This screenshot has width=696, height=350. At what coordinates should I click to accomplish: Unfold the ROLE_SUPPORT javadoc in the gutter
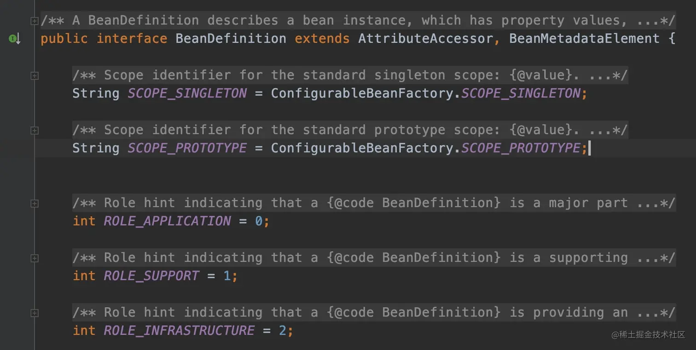34,258
